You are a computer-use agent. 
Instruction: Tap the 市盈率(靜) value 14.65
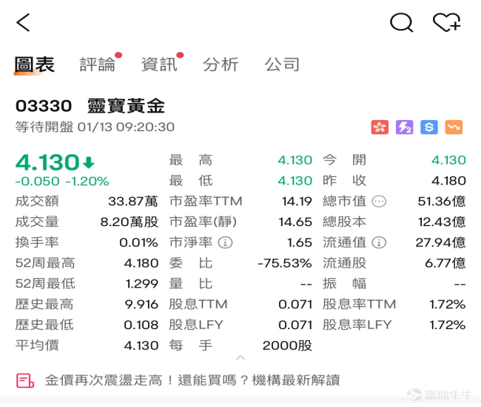coord(295,222)
